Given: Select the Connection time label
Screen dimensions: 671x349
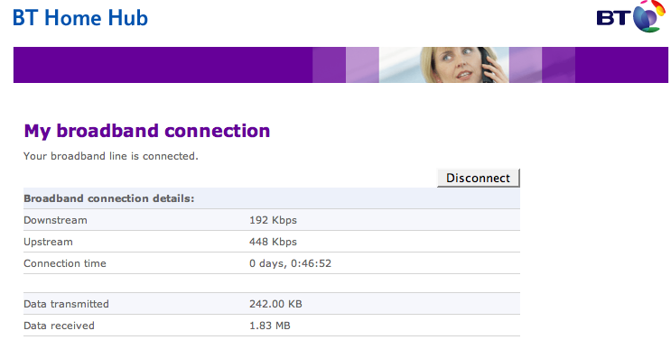Looking at the screenshot, I should pos(65,263).
